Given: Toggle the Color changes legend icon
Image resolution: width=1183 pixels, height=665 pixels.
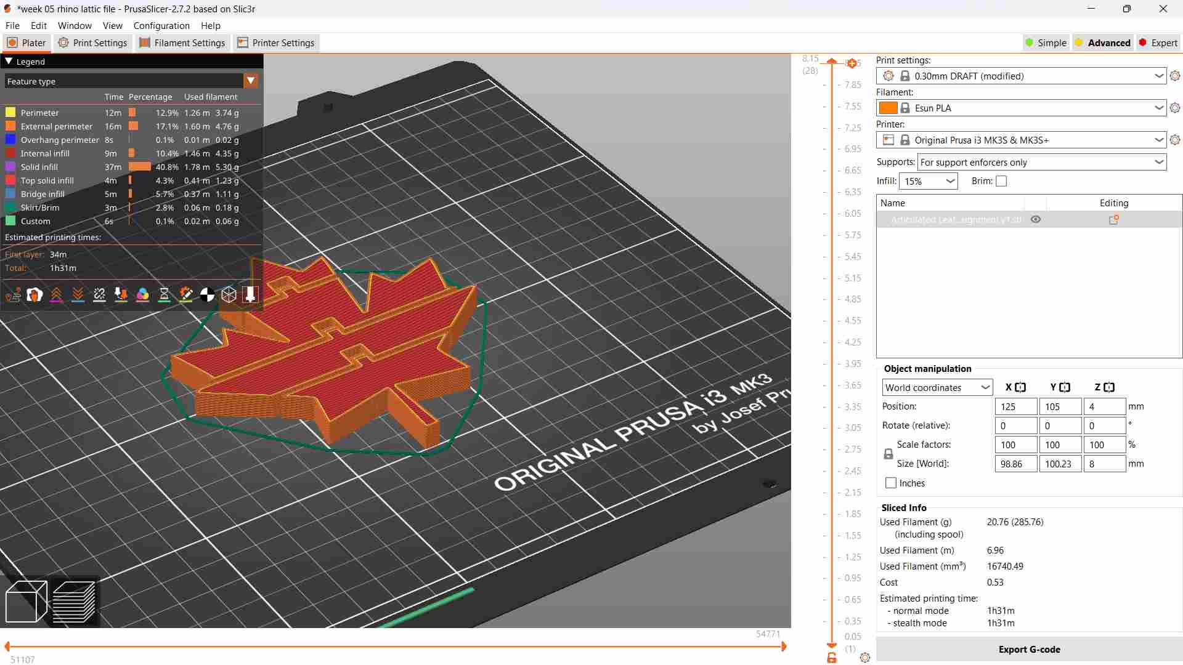Looking at the screenshot, I should [x=142, y=295].
